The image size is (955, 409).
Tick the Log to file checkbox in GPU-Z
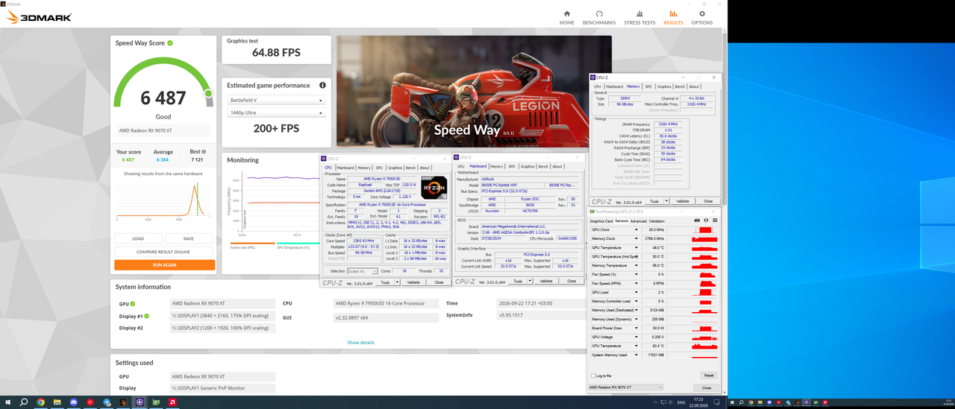coord(593,375)
